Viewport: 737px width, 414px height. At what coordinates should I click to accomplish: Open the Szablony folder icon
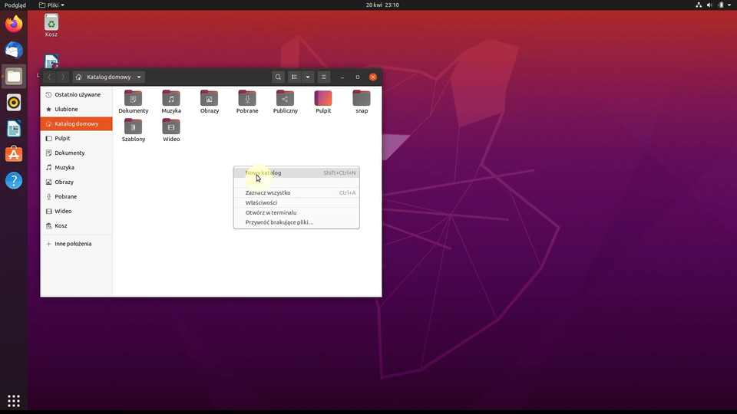point(133,127)
